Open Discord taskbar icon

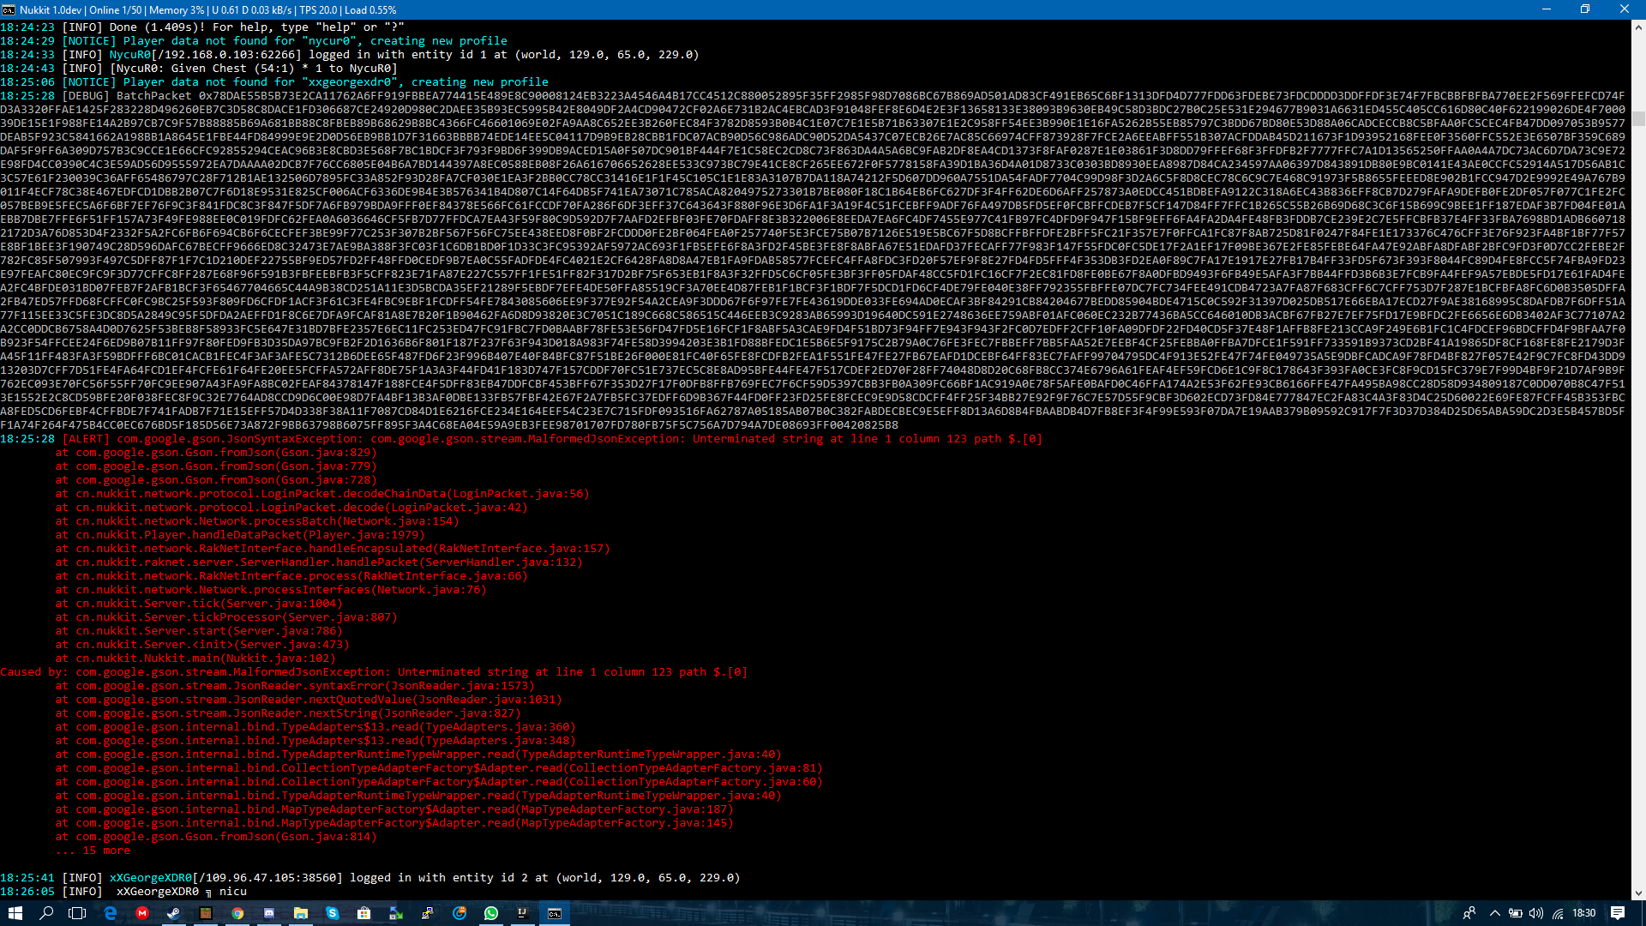(x=269, y=913)
